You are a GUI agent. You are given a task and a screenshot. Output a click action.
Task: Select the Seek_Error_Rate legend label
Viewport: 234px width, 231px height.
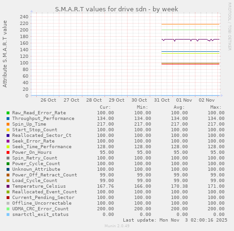(33, 141)
